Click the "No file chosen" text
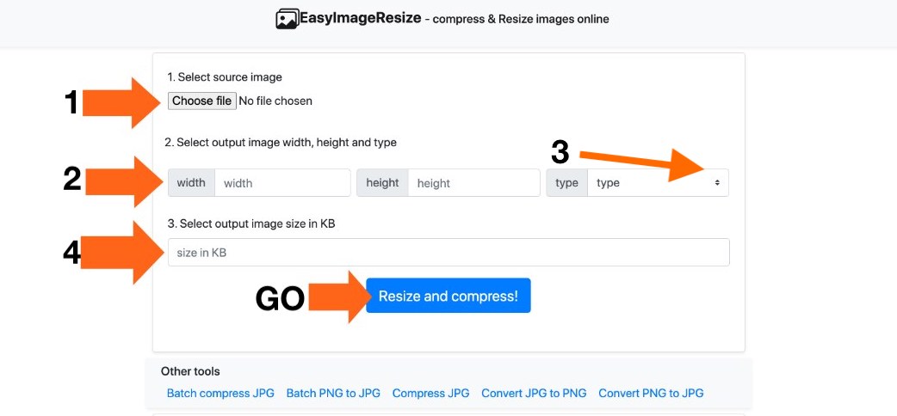Viewport: 897px width, 416px height. (275, 101)
